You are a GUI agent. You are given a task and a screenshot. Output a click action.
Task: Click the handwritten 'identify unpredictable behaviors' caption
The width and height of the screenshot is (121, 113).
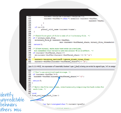tap(12, 102)
